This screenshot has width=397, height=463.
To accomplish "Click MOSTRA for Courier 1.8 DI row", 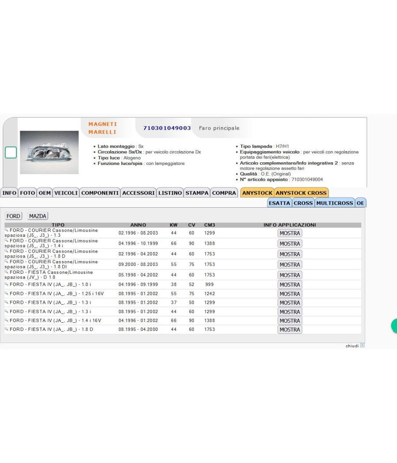I will pos(290,265).
